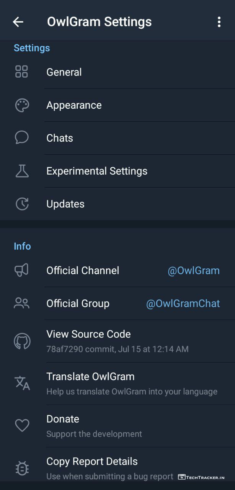The height and width of the screenshot is (490, 235).
Task: Select Copy Report Details text
Action: pyautogui.click(x=92, y=462)
